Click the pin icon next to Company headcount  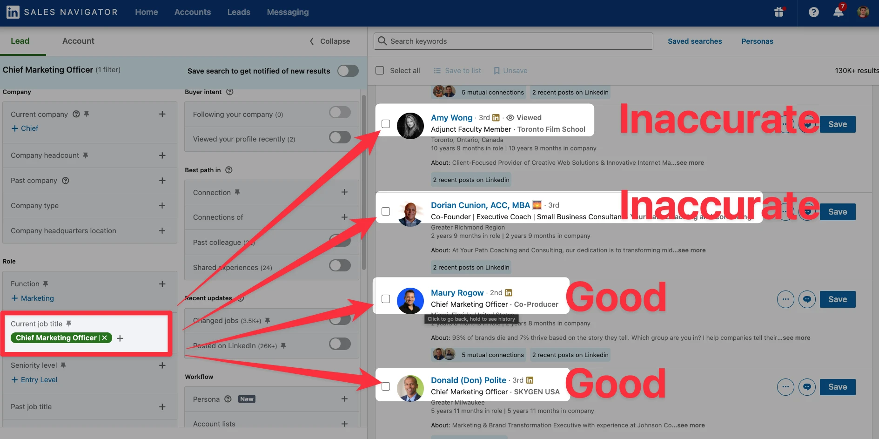pos(86,155)
